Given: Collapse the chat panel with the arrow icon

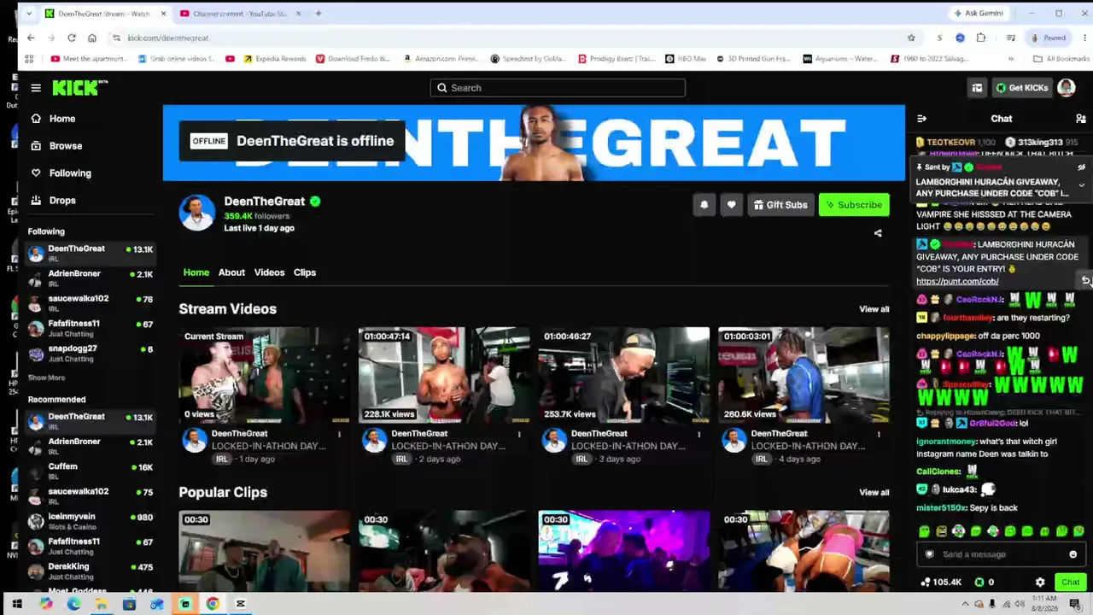Looking at the screenshot, I should pyautogui.click(x=921, y=119).
